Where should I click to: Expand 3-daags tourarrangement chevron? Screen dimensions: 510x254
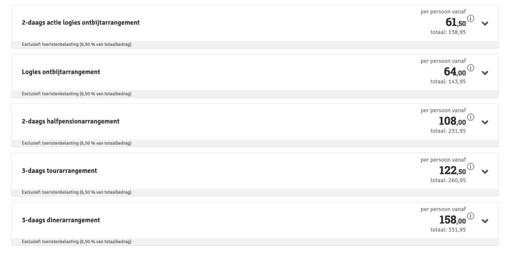coord(484,171)
